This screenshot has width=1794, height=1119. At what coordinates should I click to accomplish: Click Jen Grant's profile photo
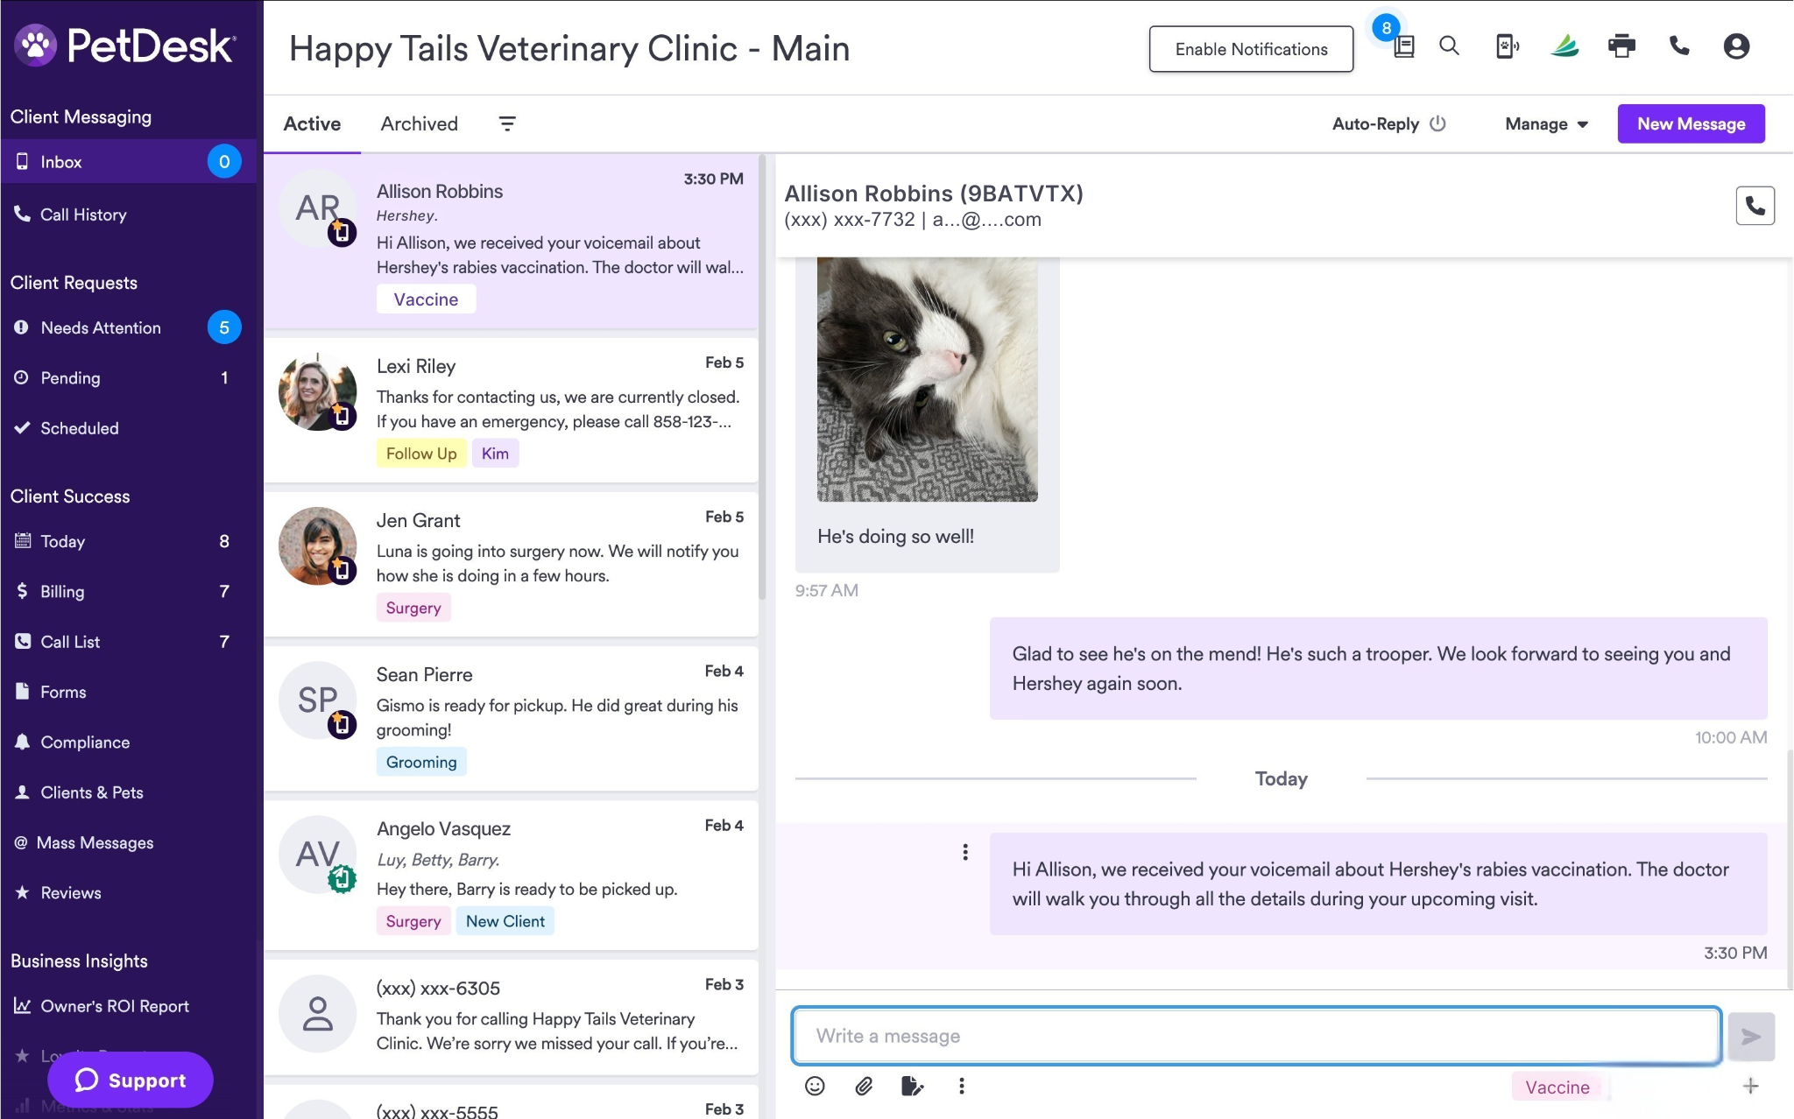[x=317, y=545]
